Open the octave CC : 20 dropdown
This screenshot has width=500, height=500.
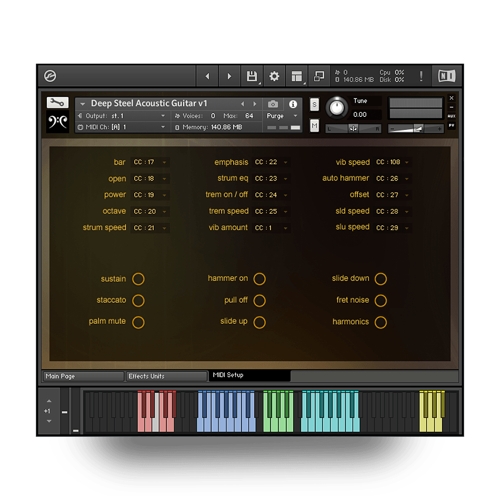[150, 212]
